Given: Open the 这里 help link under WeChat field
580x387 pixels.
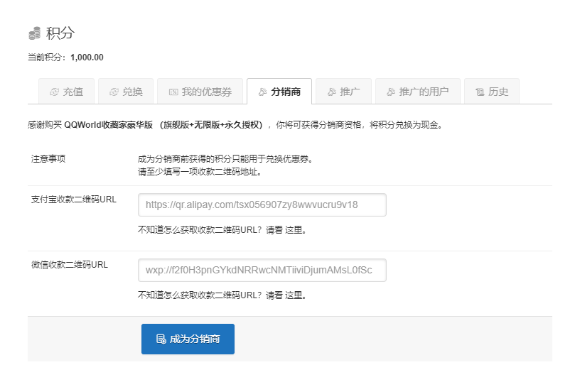Looking at the screenshot, I should pyautogui.click(x=295, y=295).
